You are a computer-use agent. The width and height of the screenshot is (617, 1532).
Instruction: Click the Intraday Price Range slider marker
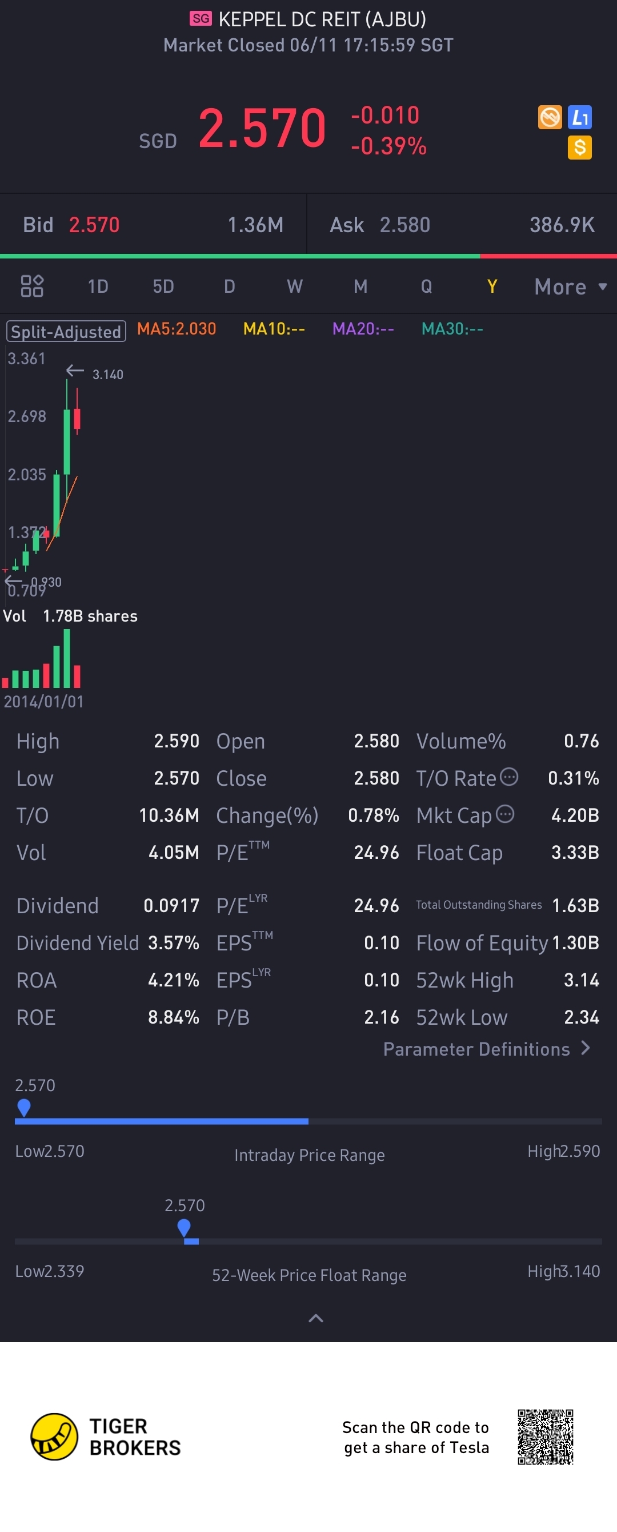click(x=24, y=1107)
